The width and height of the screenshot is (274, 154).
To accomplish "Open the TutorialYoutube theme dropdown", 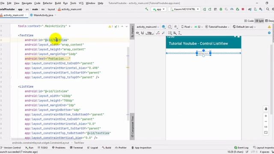I will [x=217, y=27].
